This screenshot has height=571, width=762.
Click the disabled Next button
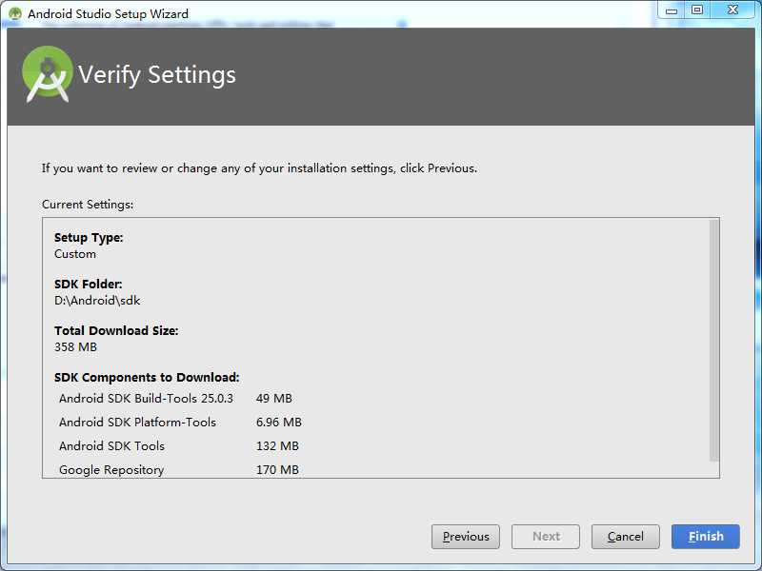[x=546, y=537]
